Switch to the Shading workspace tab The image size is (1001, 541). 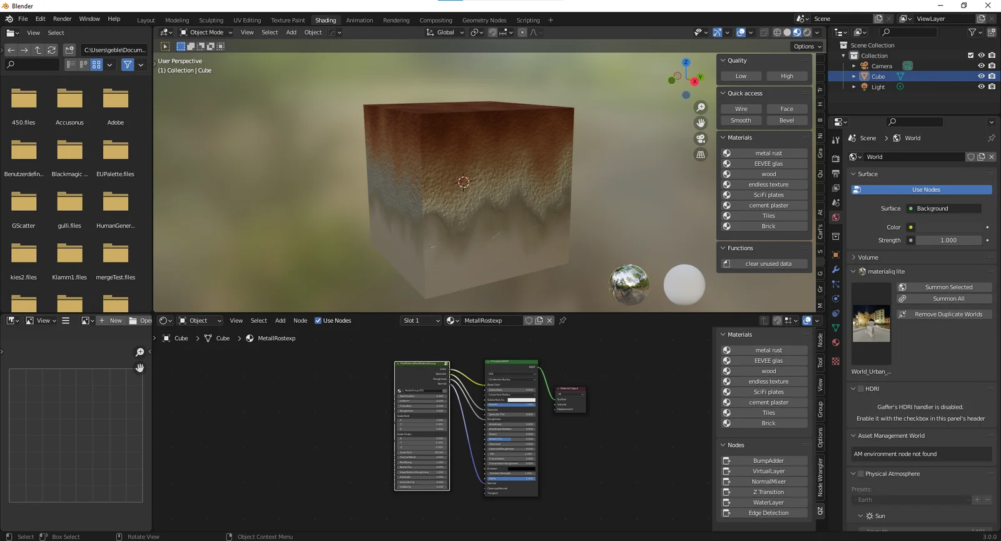[x=325, y=20]
